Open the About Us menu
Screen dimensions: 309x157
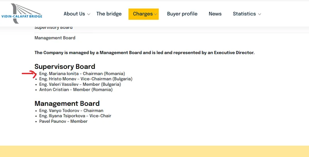click(74, 14)
